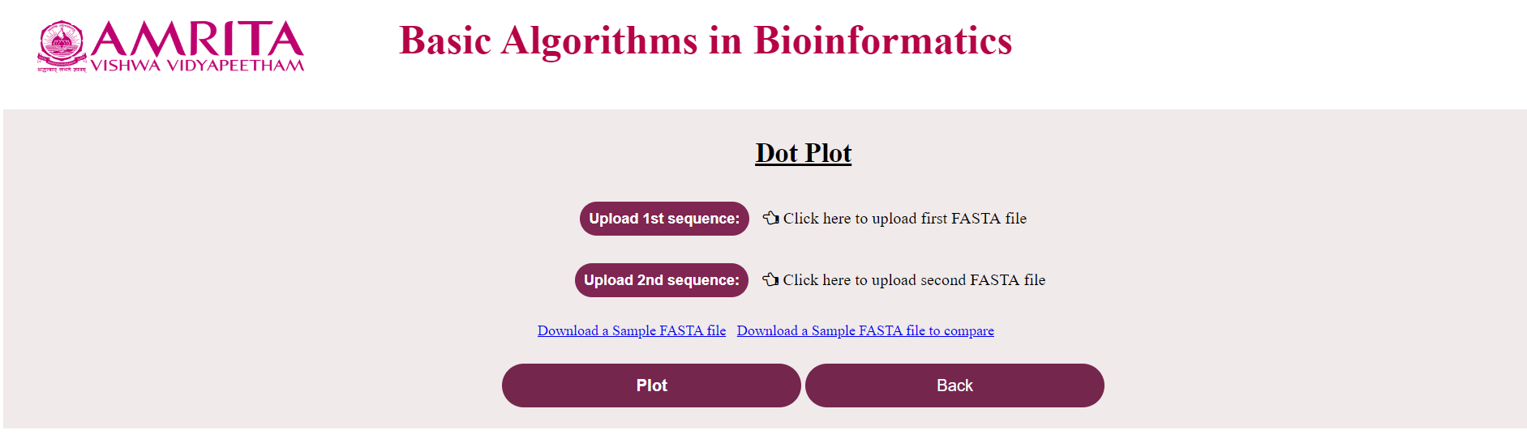1527x443 pixels.
Task: Click the Amrita emblem logo icon
Action: (x=62, y=47)
